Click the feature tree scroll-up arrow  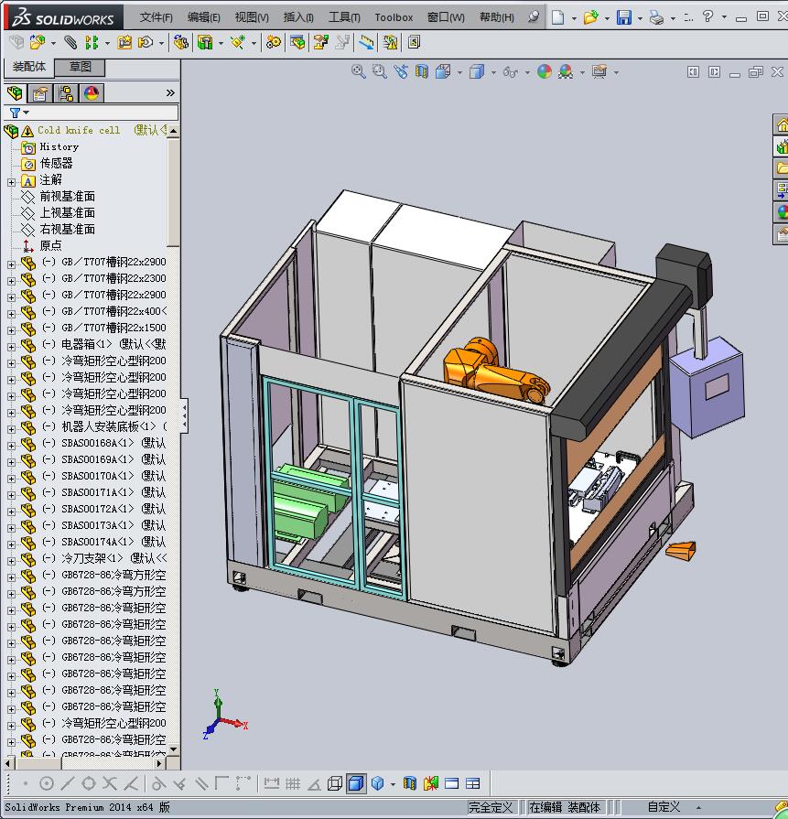click(x=173, y=131)
